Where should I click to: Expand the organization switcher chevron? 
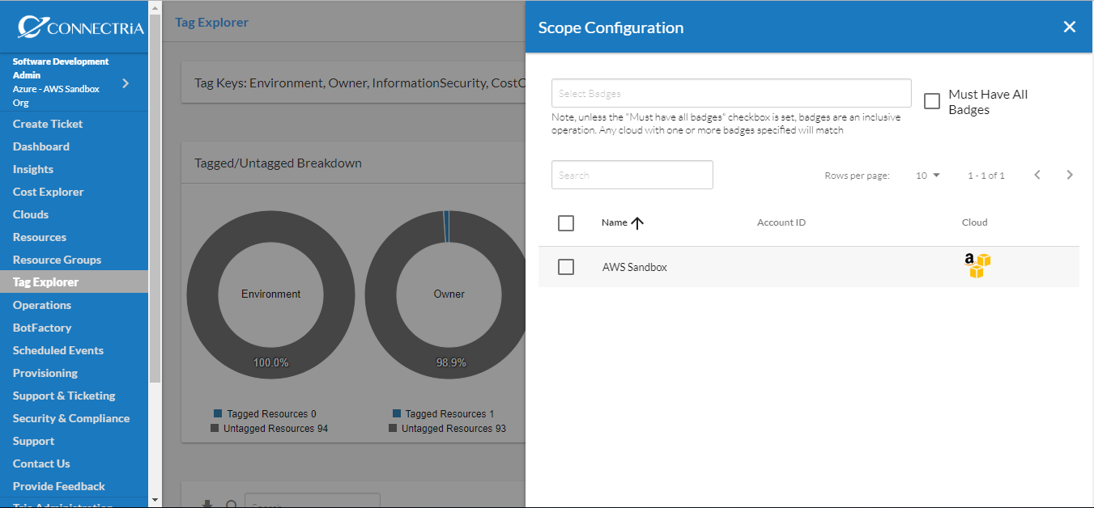[x=126, y=83]
